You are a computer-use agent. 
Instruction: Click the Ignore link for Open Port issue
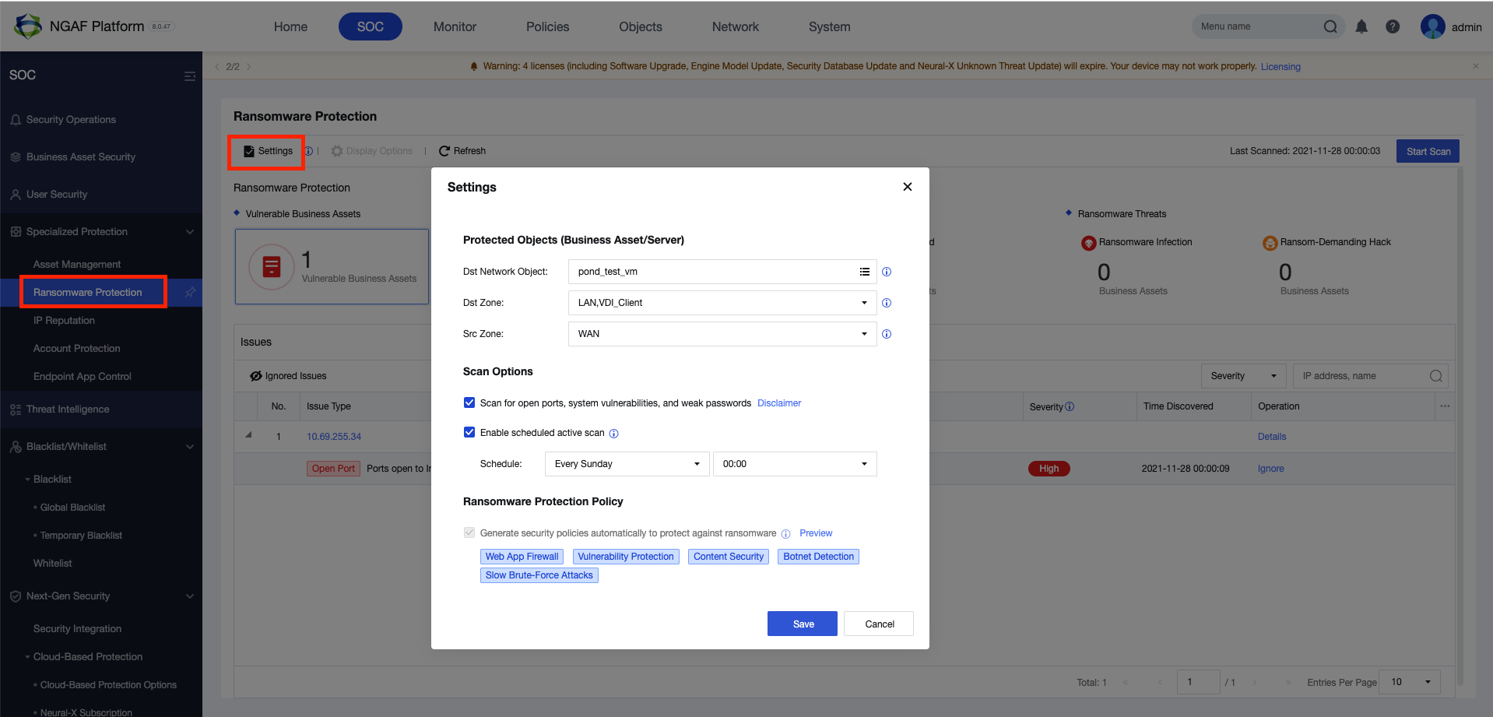point(1270,469)
